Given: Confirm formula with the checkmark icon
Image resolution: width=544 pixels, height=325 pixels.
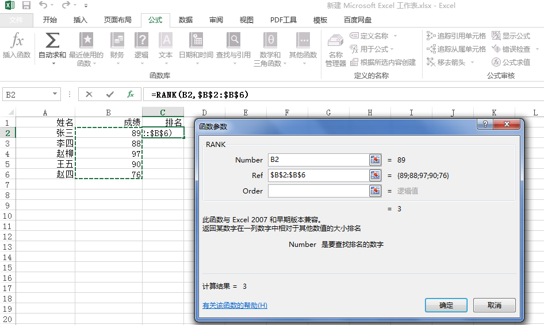Looking at the screenshot, I should (x=110, y=94).
